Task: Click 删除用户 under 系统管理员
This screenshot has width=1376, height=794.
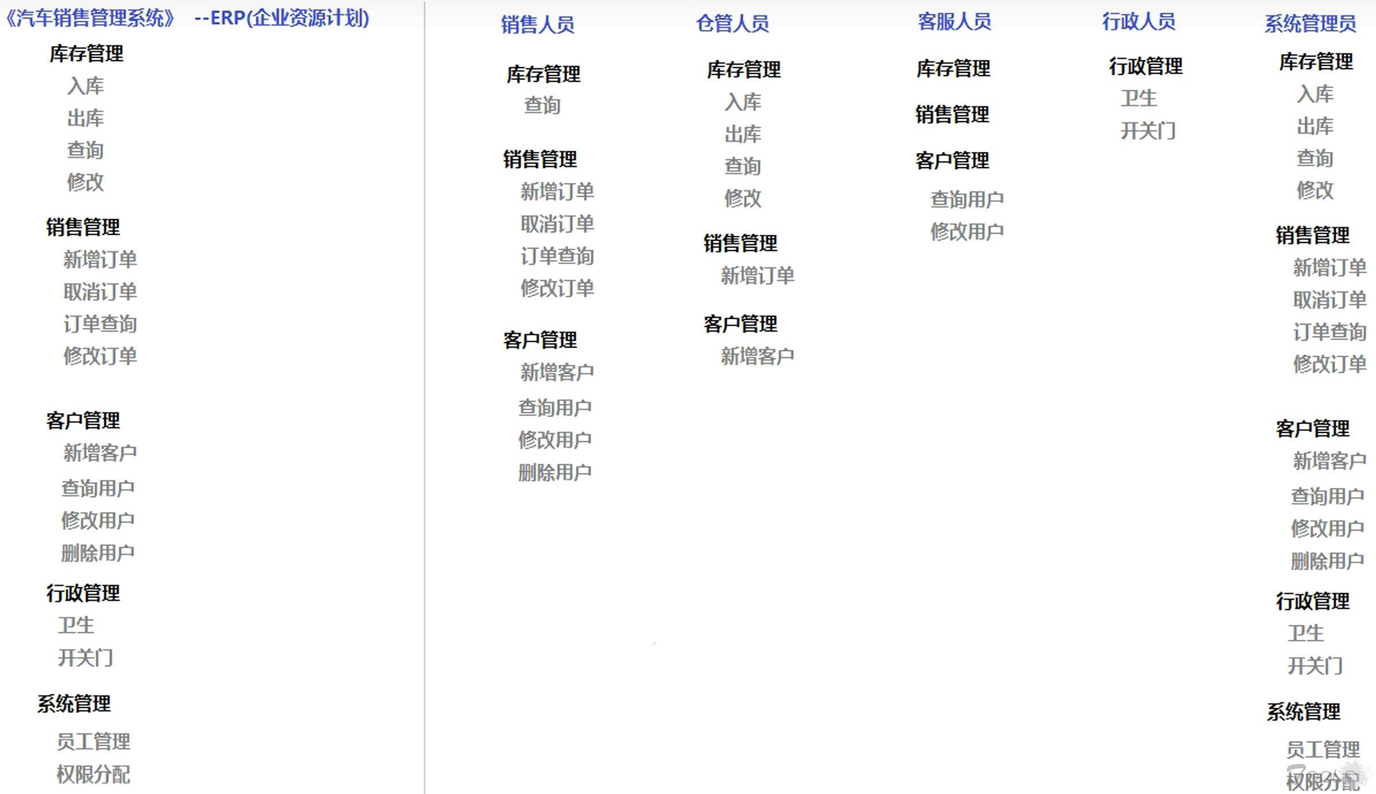Action: tap(1328, 561)
